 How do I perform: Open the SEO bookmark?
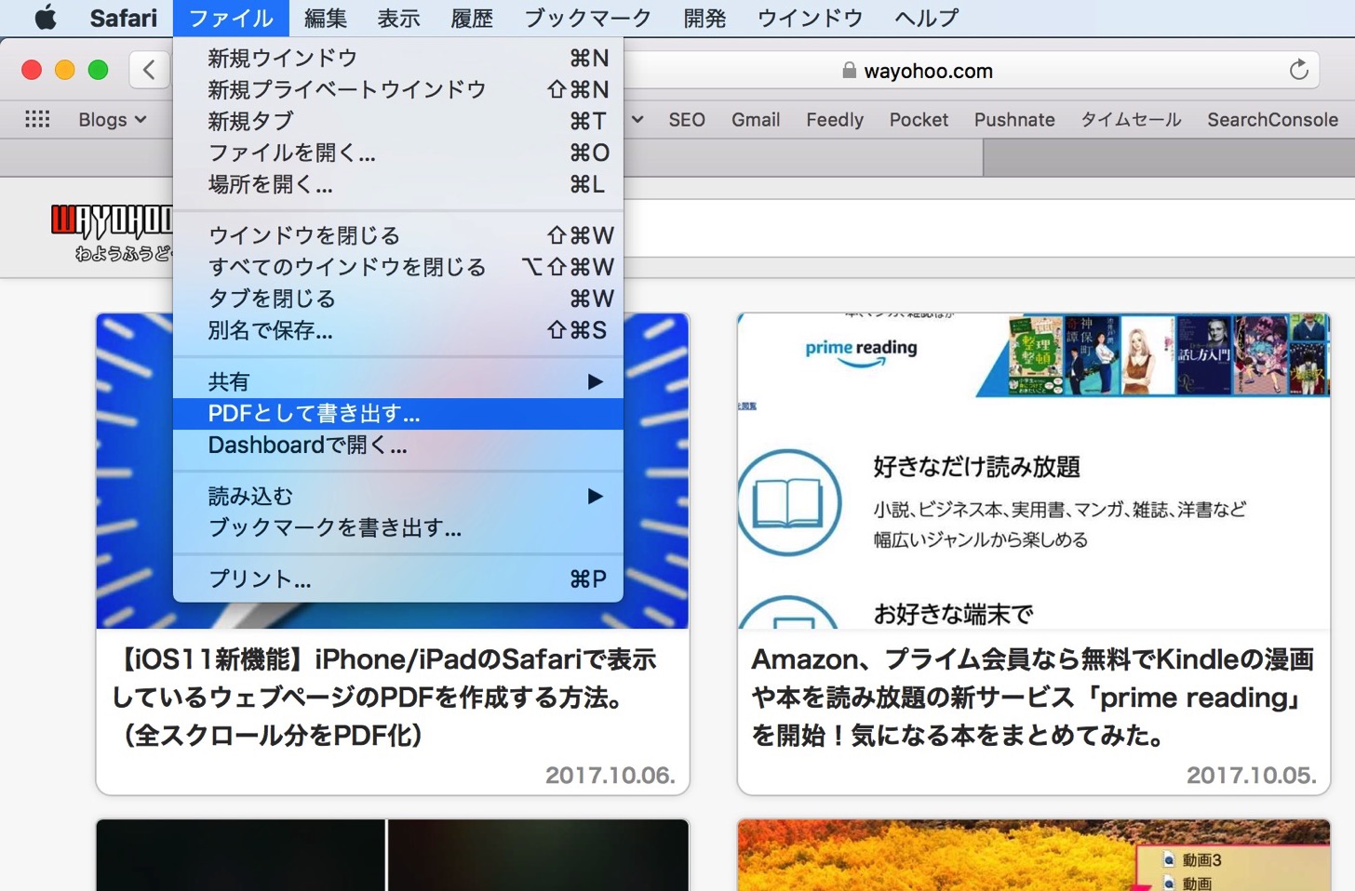tap(687, 119)
